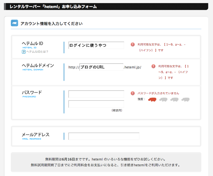The width and height of the screenshot is (213, 176).
Task: Click the 強度： strength label
Action: 141,99
